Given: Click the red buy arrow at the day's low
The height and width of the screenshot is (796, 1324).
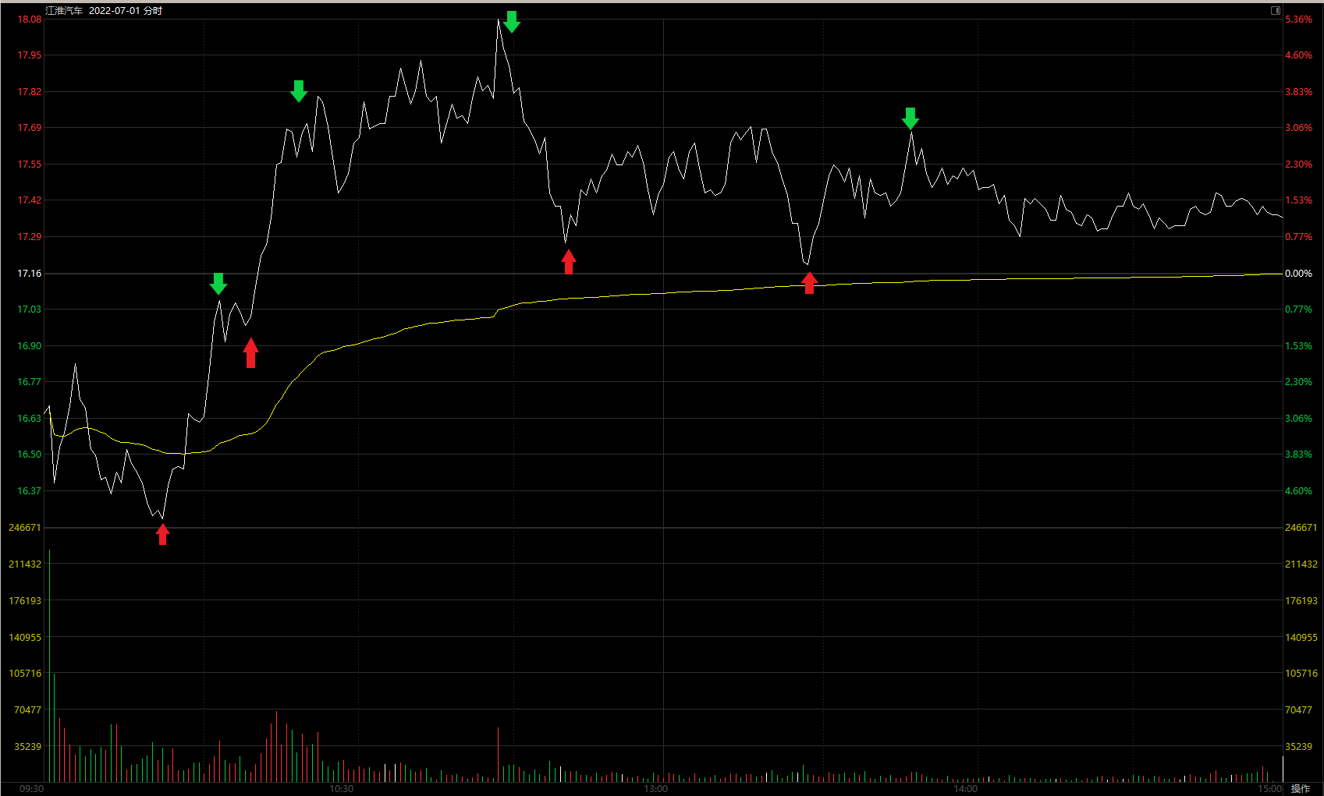Looking at the screenshot, I should pos(162,534).
